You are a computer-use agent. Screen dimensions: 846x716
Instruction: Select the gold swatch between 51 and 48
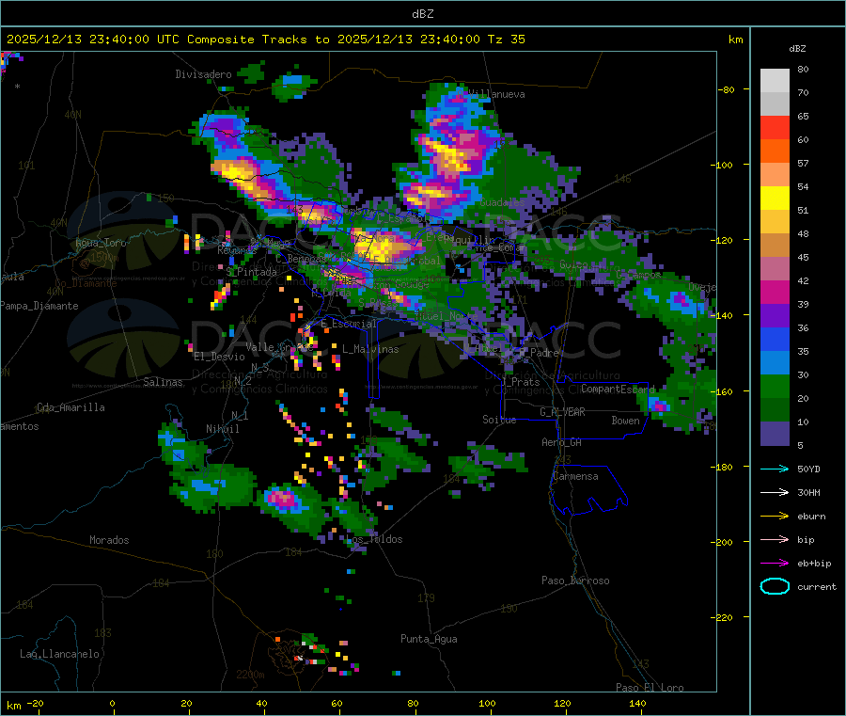click(x=775, y=221)
